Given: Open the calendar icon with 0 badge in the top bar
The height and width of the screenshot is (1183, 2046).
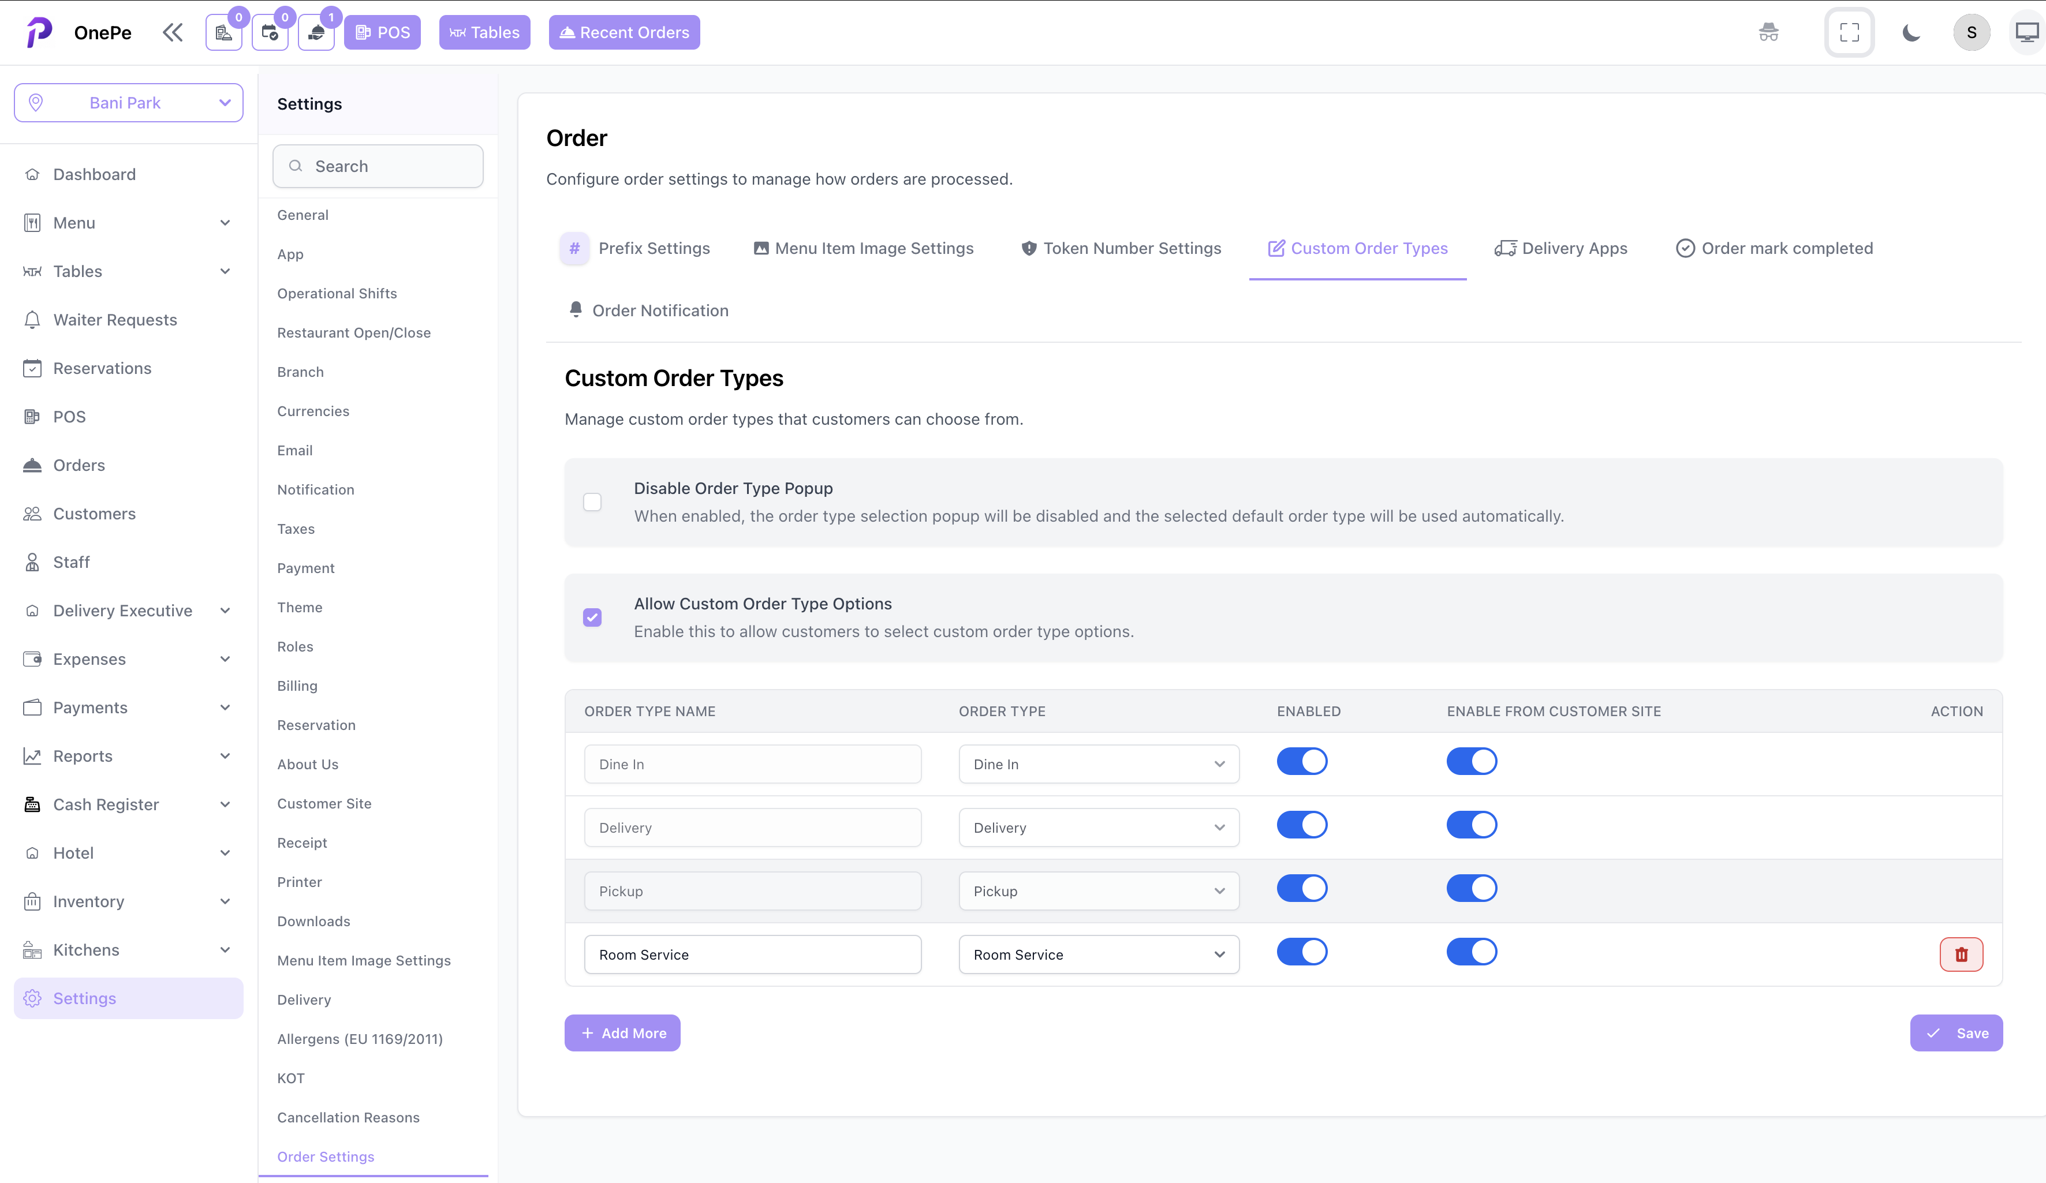Looking at the screenshot, I should [270, 32].
